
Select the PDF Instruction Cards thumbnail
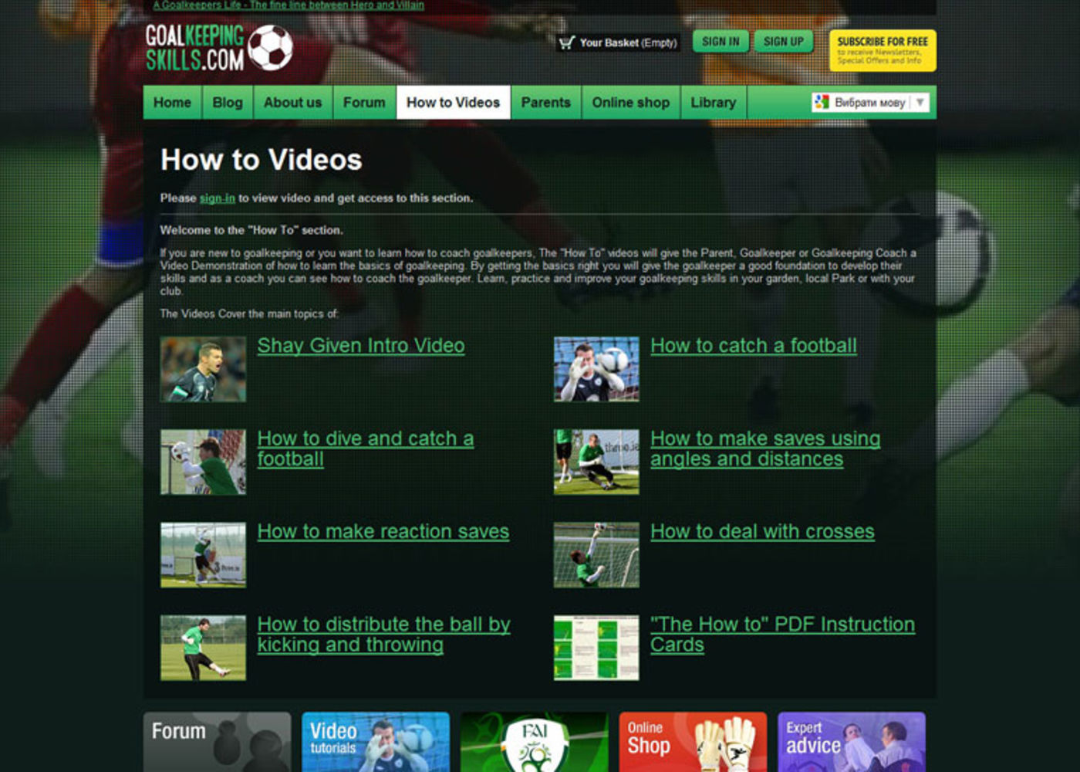[x=596, y=648]
